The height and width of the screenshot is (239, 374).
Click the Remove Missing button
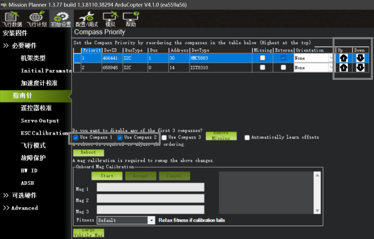221,136
